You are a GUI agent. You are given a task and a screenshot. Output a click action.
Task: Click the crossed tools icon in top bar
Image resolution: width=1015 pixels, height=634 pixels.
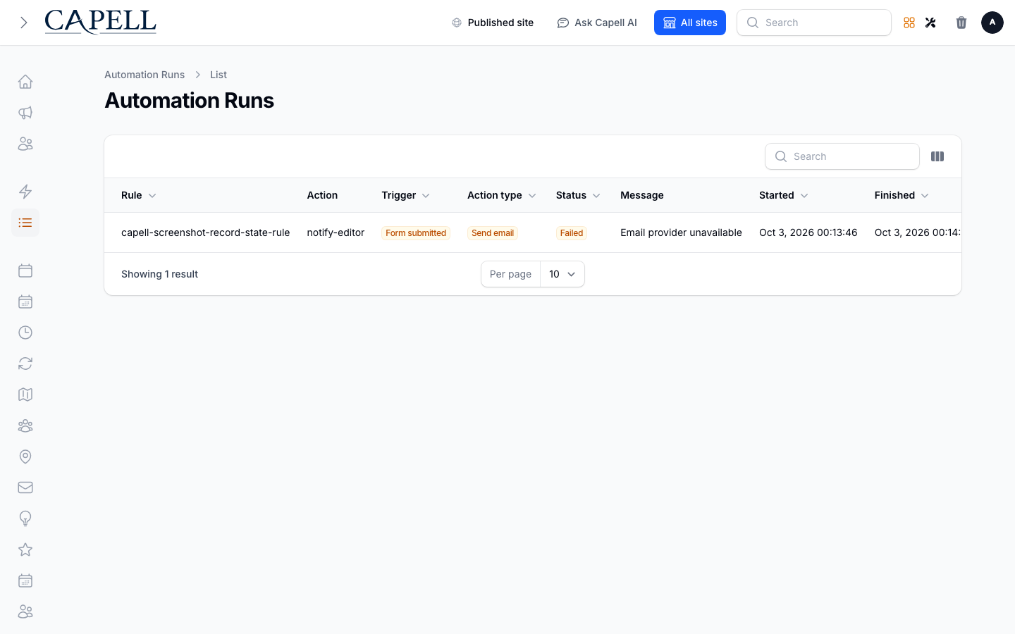(x=930, y=23)
